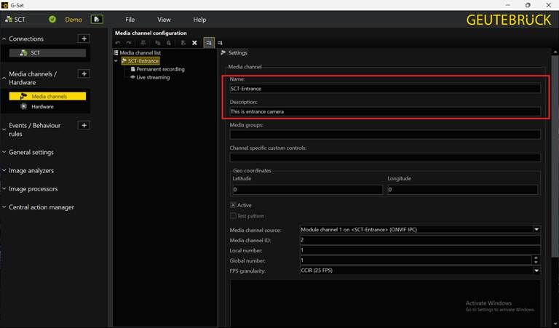Click the undo arrow in channel toolbar
The image size is (559, 328).
119,43
